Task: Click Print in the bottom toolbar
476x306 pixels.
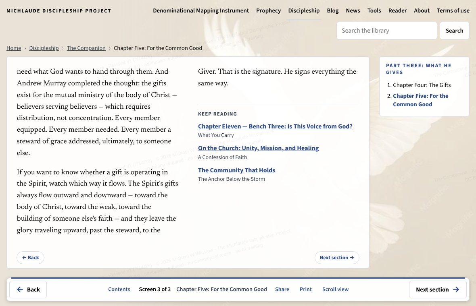Action: coord(306,289)
